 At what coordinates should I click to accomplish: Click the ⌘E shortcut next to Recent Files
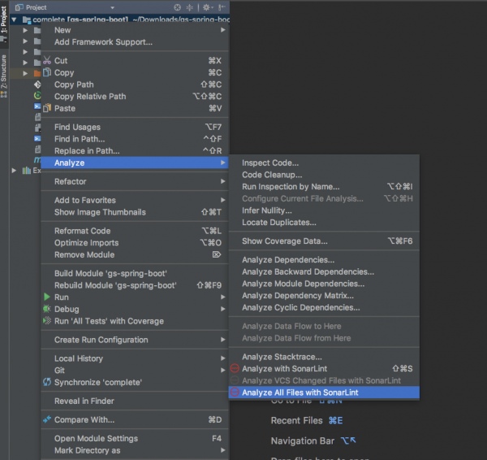tap(335, 420)
